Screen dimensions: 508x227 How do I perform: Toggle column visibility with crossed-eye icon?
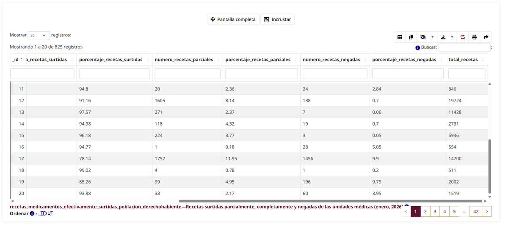422,37
